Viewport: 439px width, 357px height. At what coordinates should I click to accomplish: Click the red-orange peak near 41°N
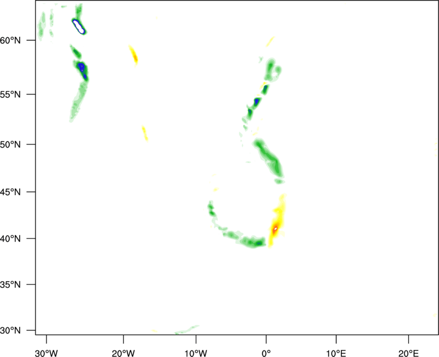(275, 228)
